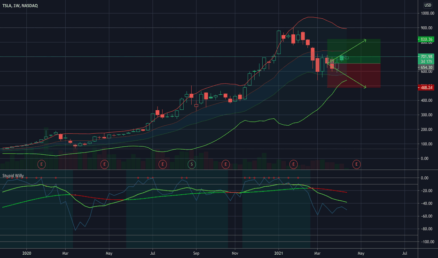
Task: Click the earnings E marker of October 2020
Action: coord(226,164)
